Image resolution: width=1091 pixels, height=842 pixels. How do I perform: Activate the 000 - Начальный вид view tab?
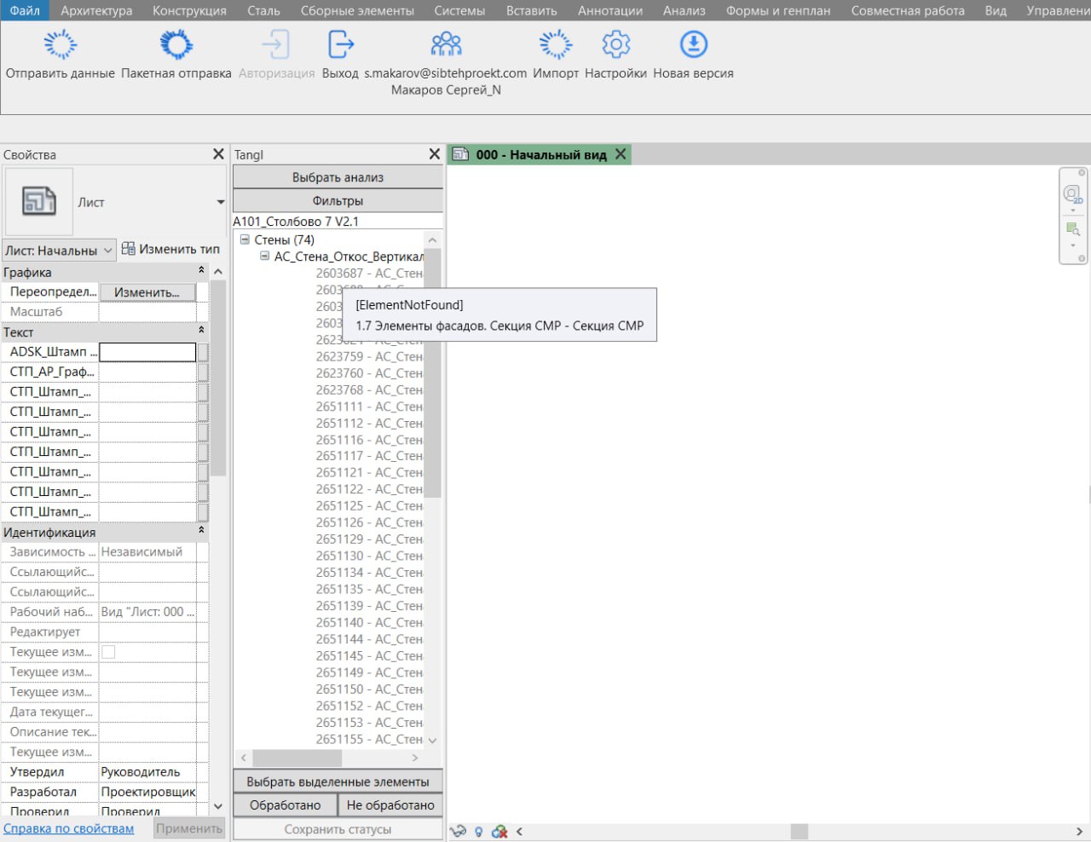coord(540,154)
